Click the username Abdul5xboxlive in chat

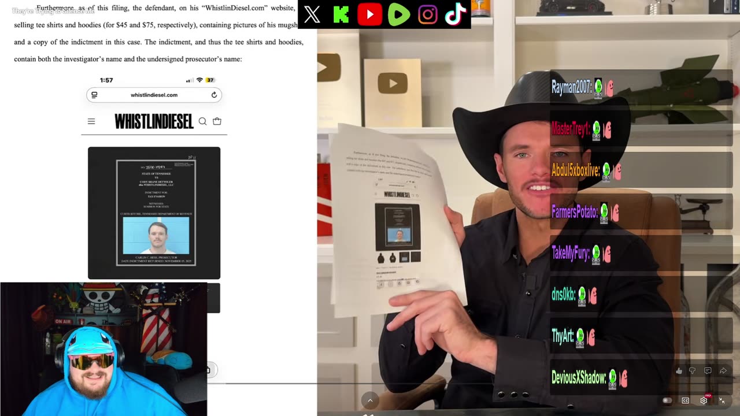click(x=575, y=170)
